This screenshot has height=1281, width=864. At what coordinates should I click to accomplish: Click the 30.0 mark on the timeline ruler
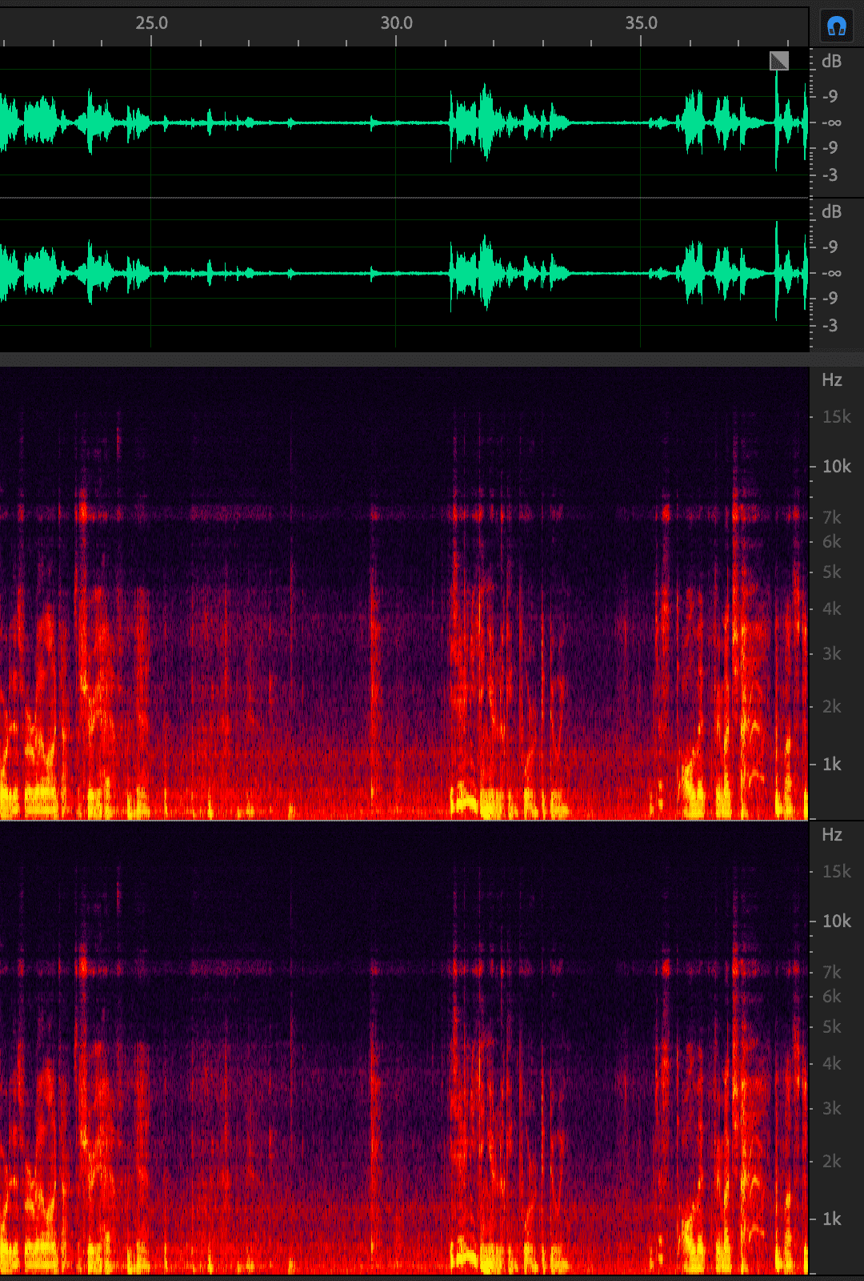point(396,23)
